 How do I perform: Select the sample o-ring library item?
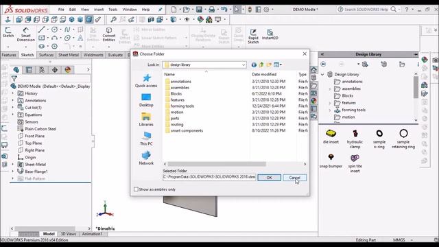(x=379, y=139)
